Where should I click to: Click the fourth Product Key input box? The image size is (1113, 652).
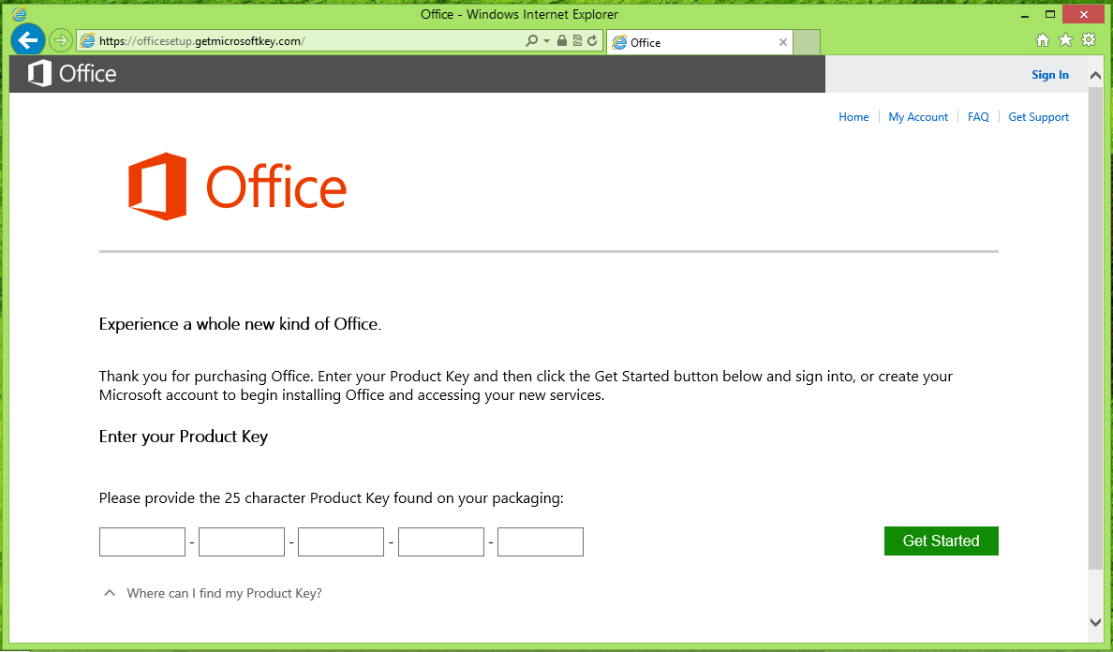(441, 542)
